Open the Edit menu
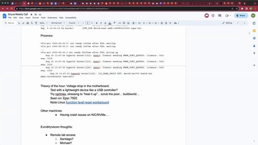Image resolution: width=258 pixels, height=145 pixels. click(x=15, y=18)
